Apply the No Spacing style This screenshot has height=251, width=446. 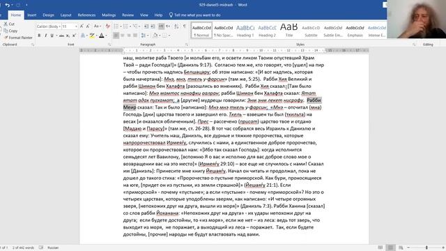[x=223, y=31]
